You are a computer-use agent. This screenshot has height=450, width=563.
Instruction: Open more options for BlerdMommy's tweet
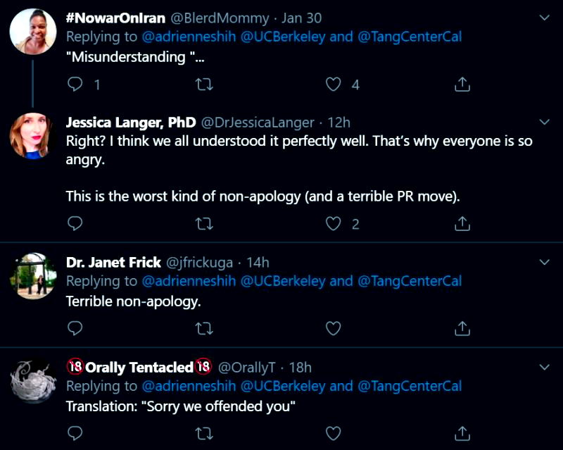coord(544,17)
